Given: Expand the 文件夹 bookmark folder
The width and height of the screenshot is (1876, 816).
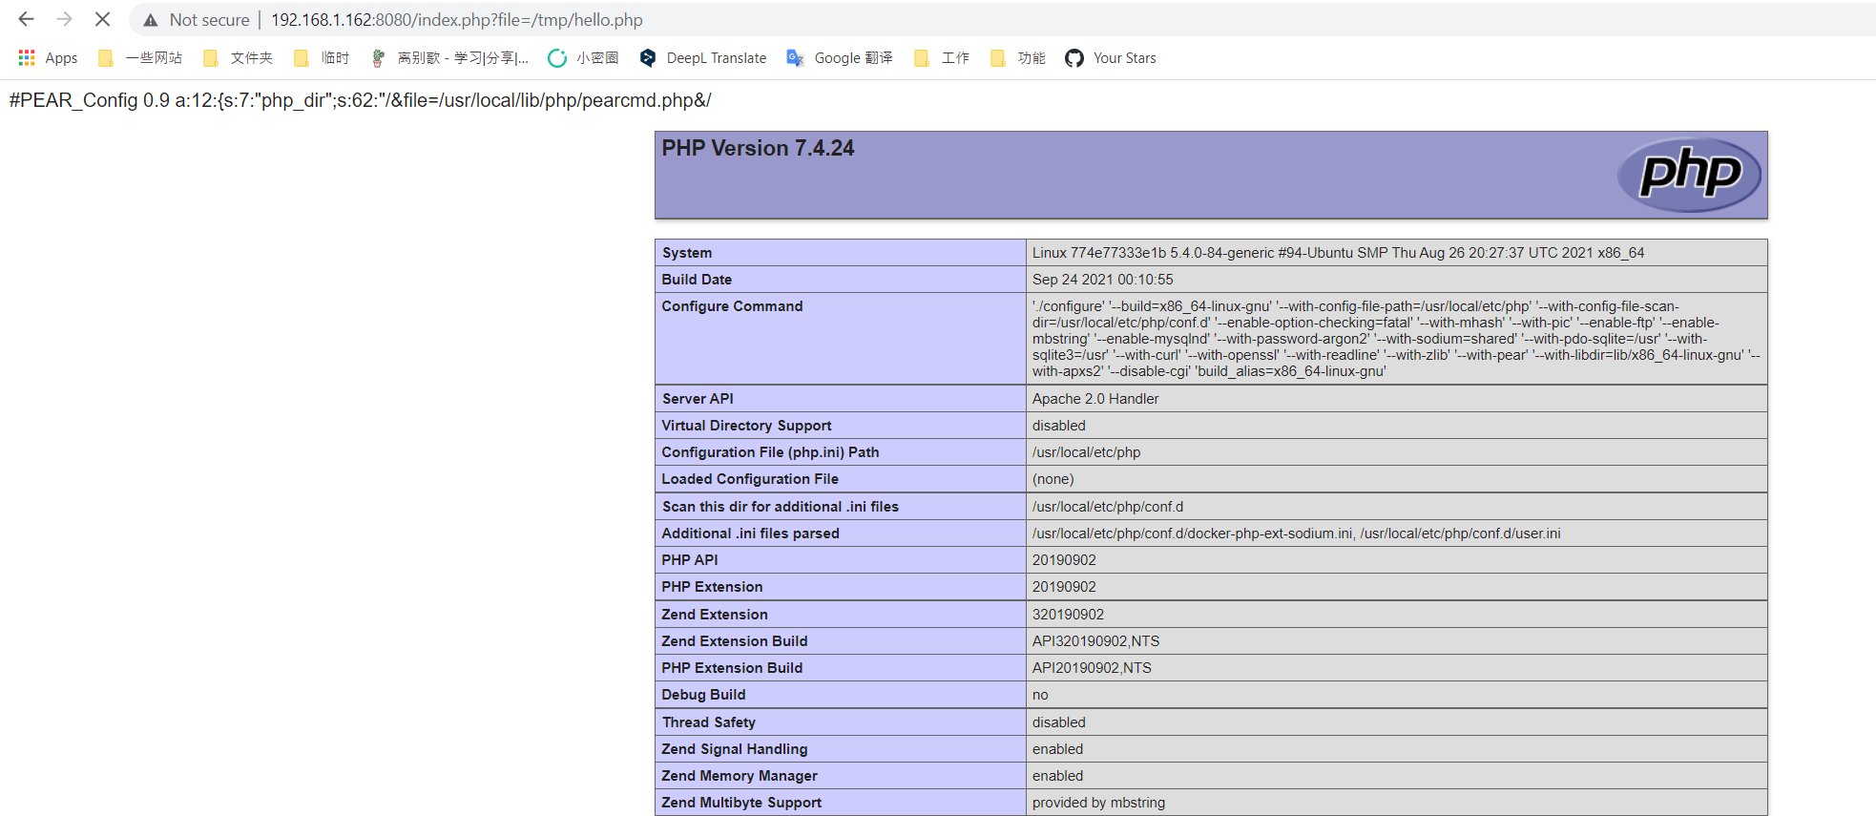Looking at the screenshot, I should pyautogui.click(x=239, y=58).
